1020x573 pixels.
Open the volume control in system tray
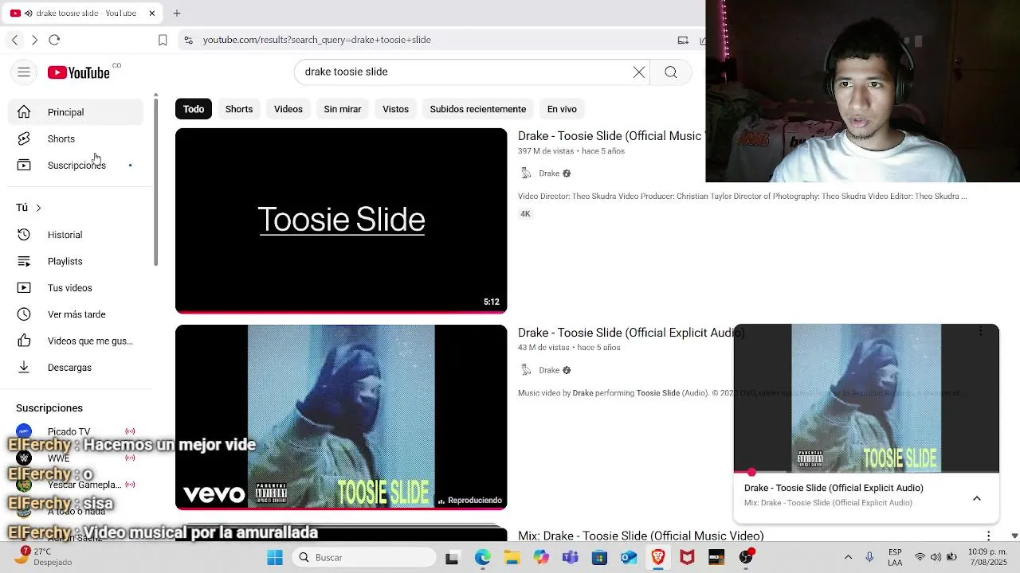[936, 557]
